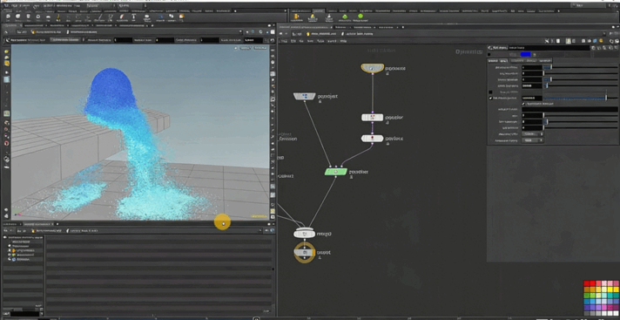Click the red Spray Paint shelf tool
Image resolution: width=620 pixels, height=320 pixels.
(x=122, y=17)
